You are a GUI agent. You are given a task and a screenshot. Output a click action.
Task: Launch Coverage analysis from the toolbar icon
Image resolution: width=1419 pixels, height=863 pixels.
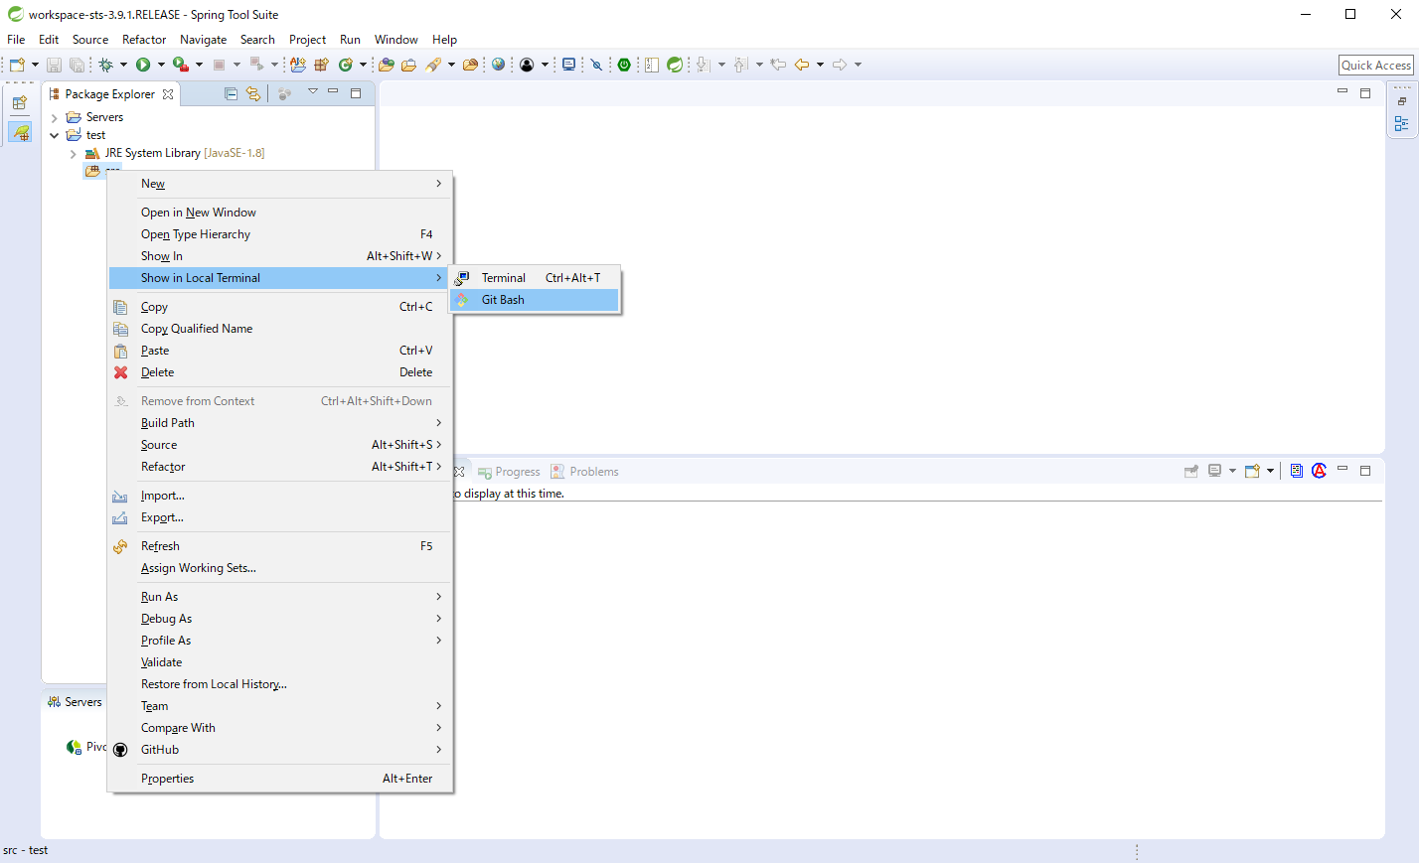[182, 64]
